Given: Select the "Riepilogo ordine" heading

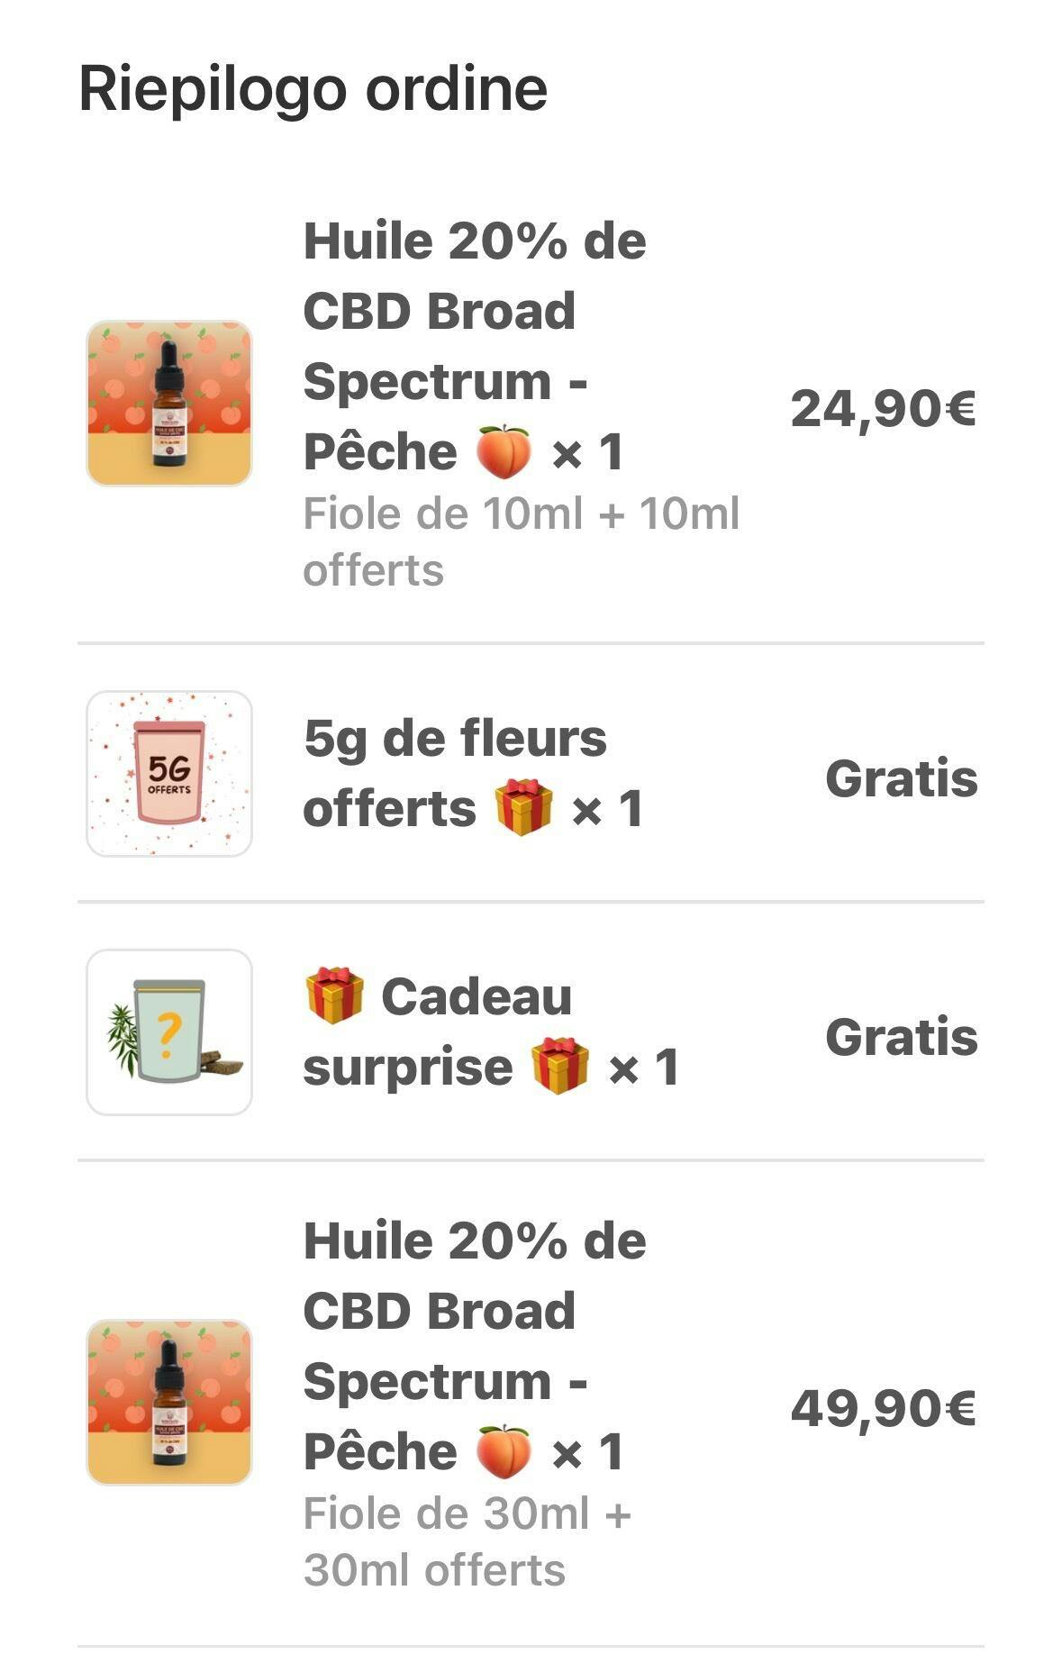Looking at the screenshot, I should point(313,88).
